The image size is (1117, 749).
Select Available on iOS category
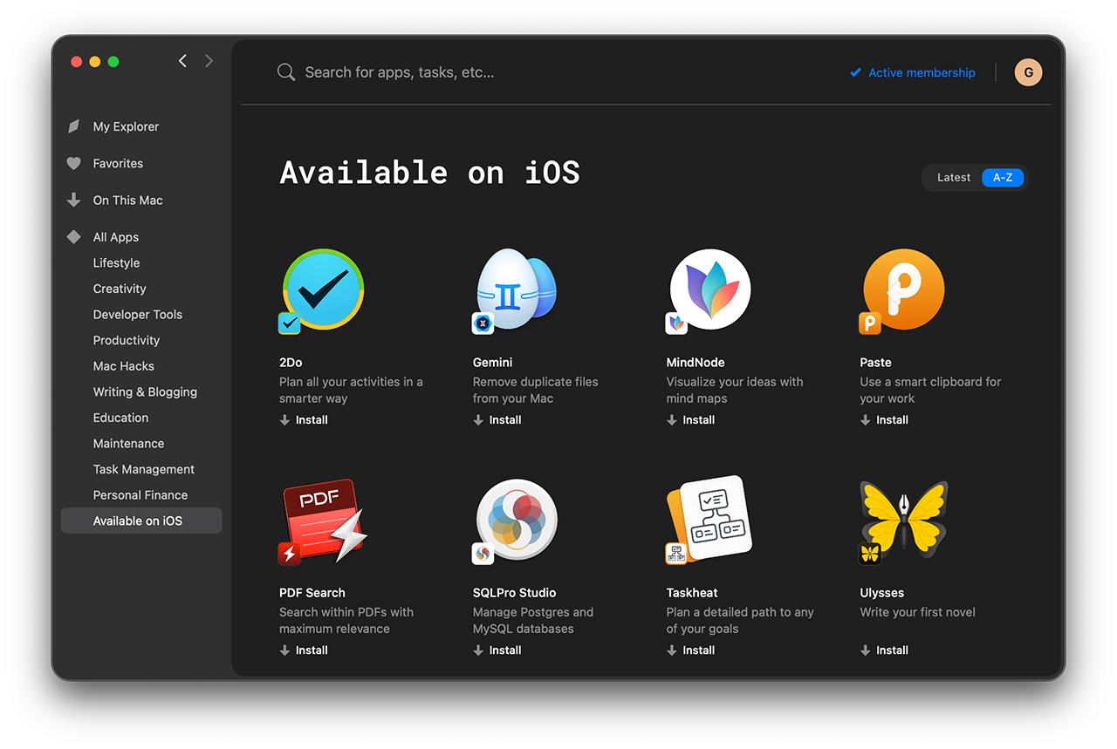[x=141, y=521]
